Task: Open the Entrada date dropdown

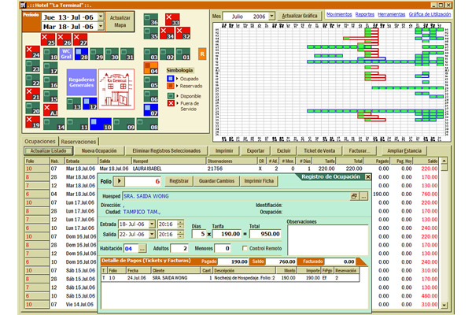Action: (151, 224)
